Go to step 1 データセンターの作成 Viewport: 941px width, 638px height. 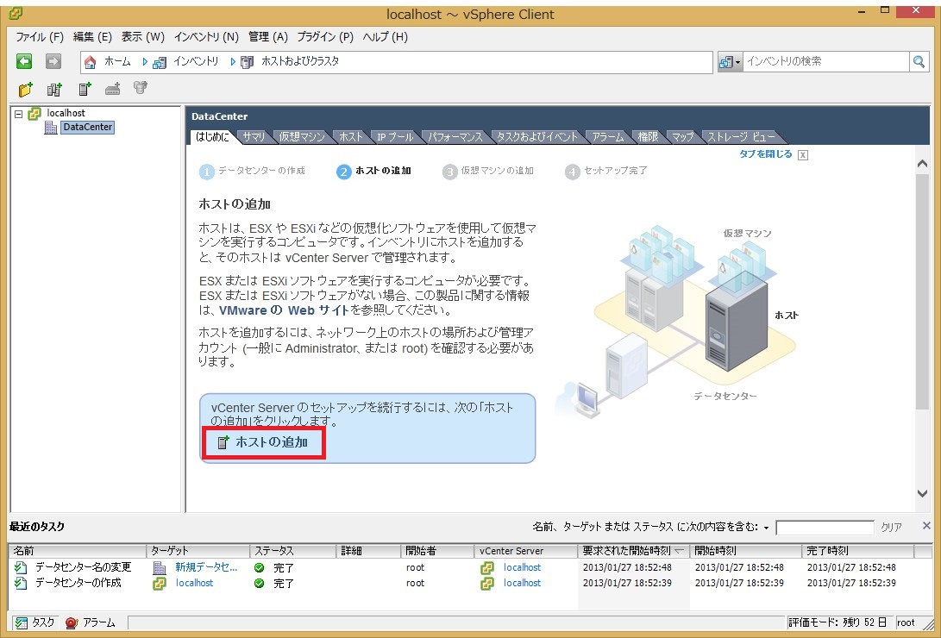click(252, 172)
